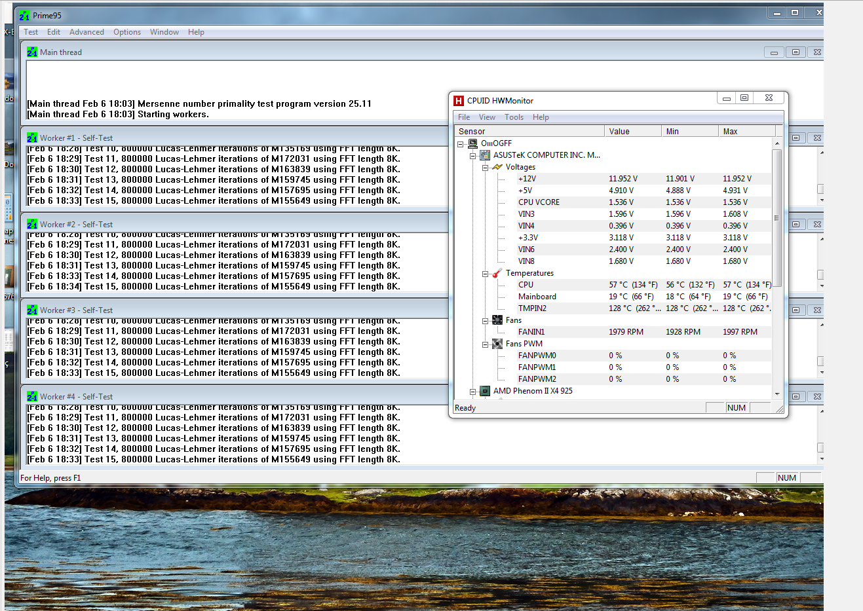Click the Sensor column header

(x=529, y=131)
